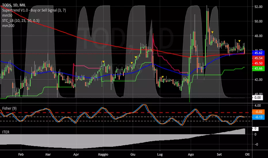Click the red 45.54 price tag

tap(258, 58)
